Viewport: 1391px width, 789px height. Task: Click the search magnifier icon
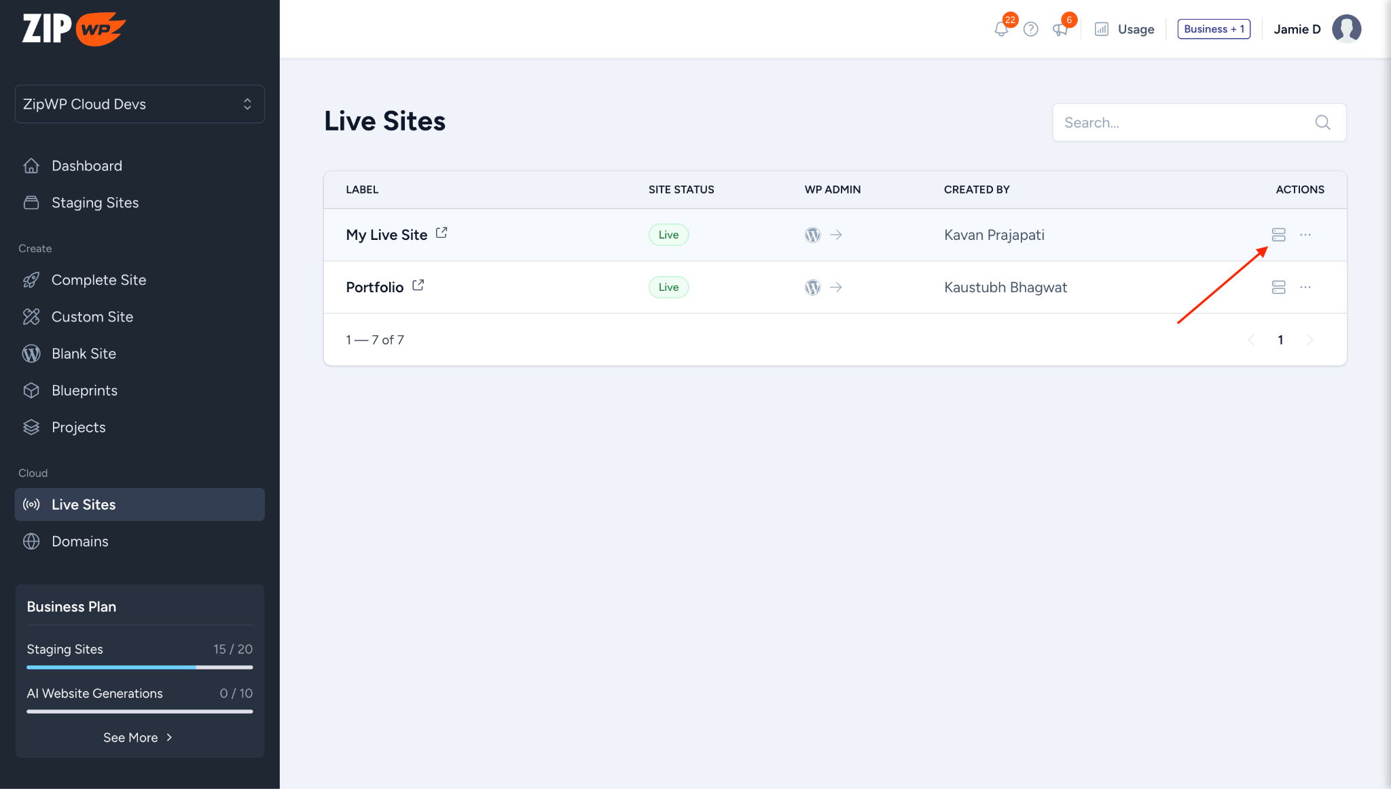1322,122
